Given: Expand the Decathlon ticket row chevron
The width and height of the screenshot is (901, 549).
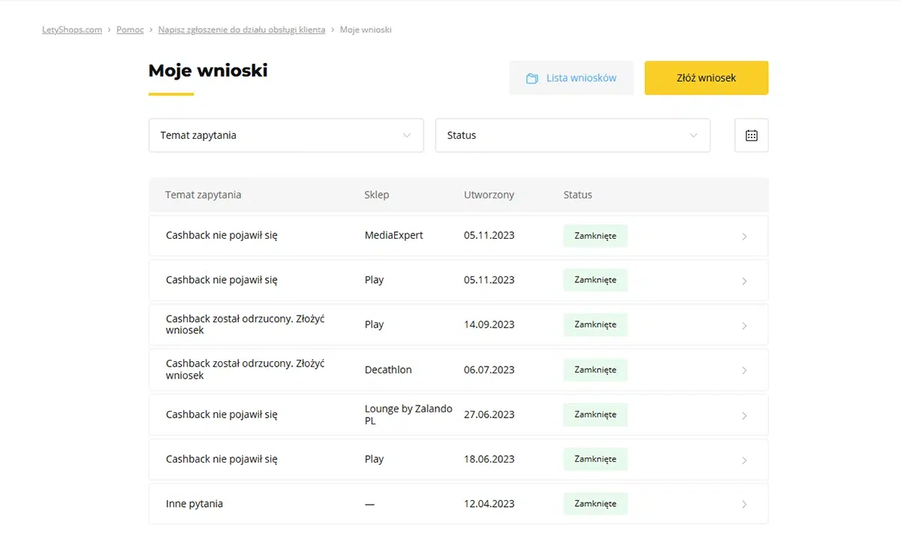Looking at the screenshot, I should (744, 370).
